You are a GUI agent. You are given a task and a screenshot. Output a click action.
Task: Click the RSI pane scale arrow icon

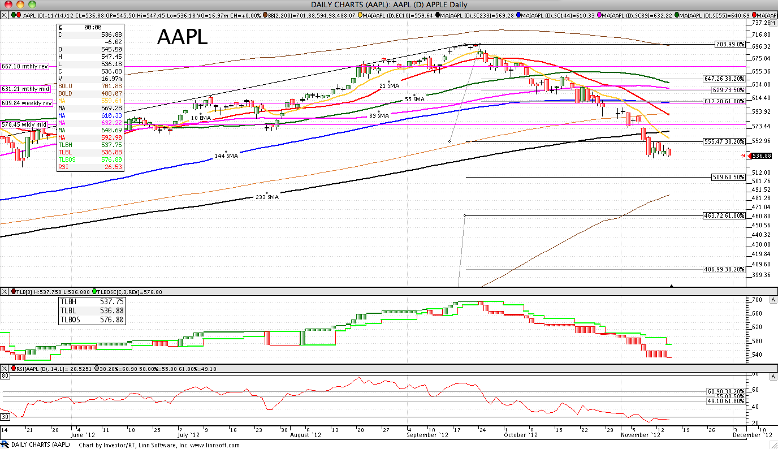click(x=773, y=375)
